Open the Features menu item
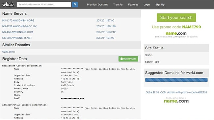The width and height of the screenshot is (214, 120). click(x=133, y=5)
